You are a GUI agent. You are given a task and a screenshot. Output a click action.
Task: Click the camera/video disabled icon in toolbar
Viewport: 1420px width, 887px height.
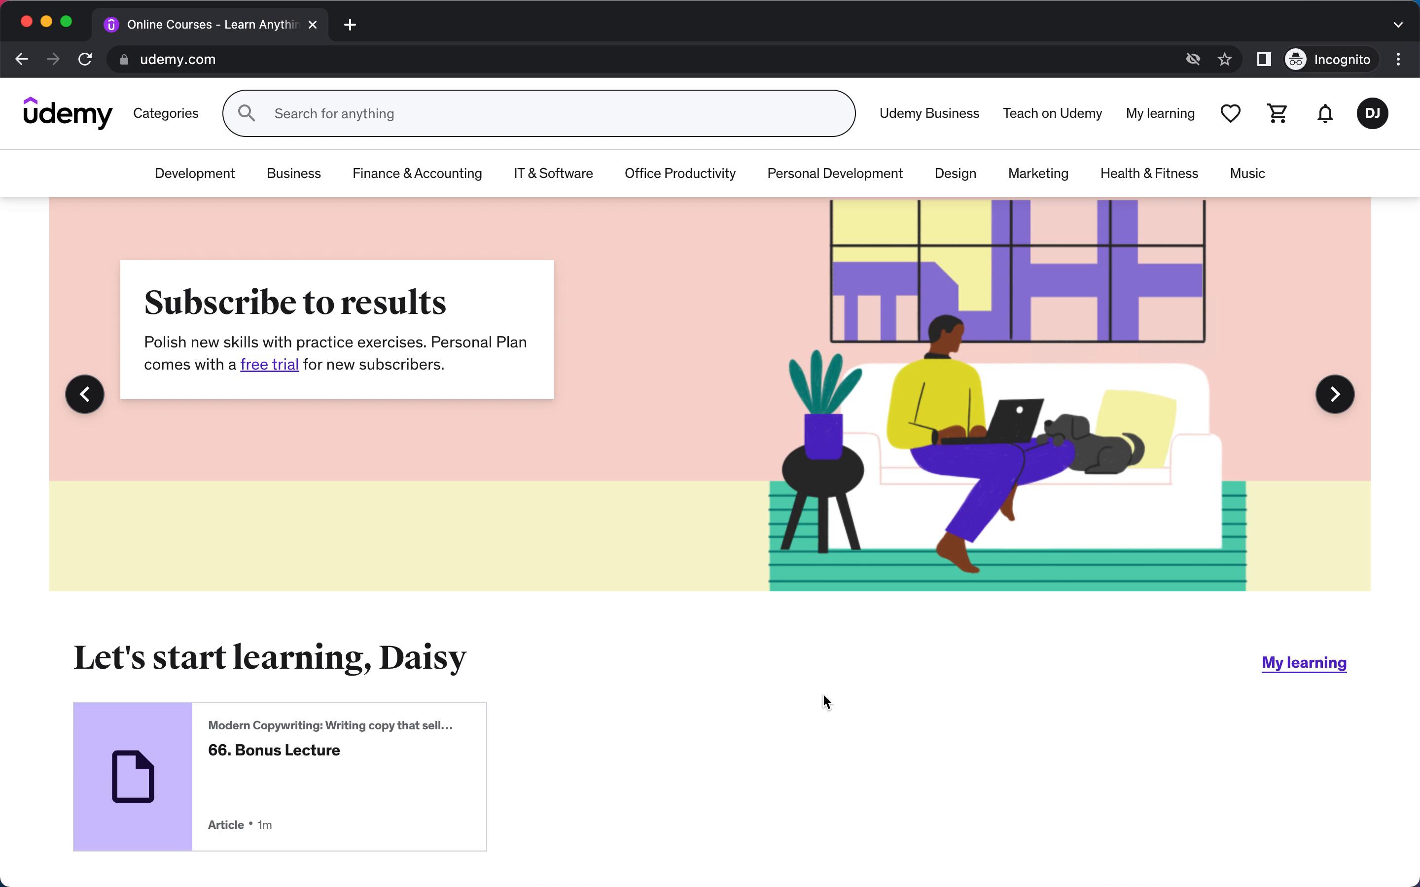1192,58
